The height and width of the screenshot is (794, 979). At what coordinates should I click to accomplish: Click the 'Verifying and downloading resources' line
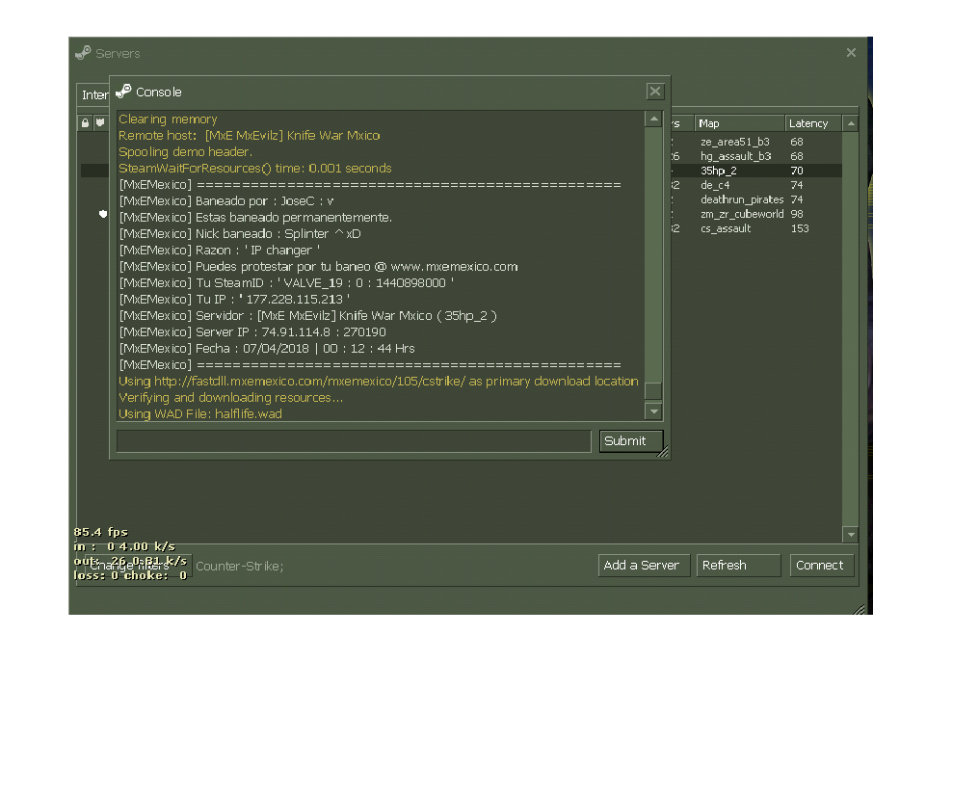pyautogui.click(x=230, y=397)
